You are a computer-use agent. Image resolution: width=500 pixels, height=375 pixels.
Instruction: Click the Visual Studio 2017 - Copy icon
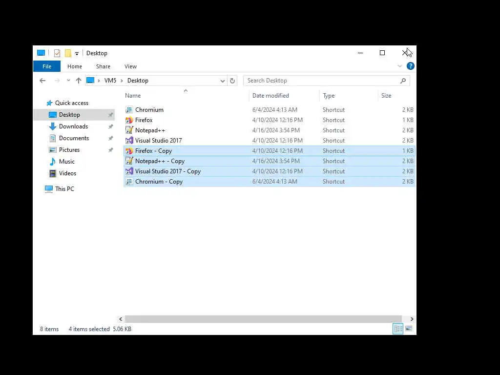(x=129, y=171)
